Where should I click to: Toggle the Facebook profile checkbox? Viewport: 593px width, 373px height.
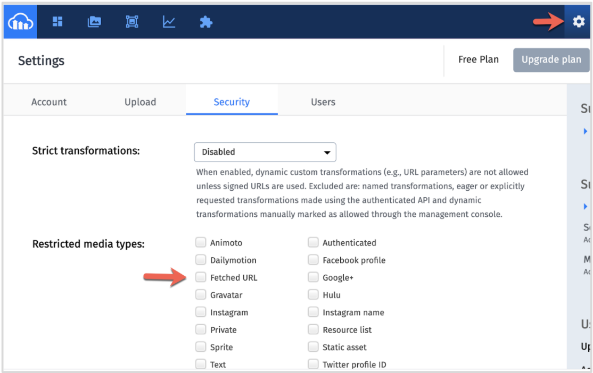(x=313, y=260)
